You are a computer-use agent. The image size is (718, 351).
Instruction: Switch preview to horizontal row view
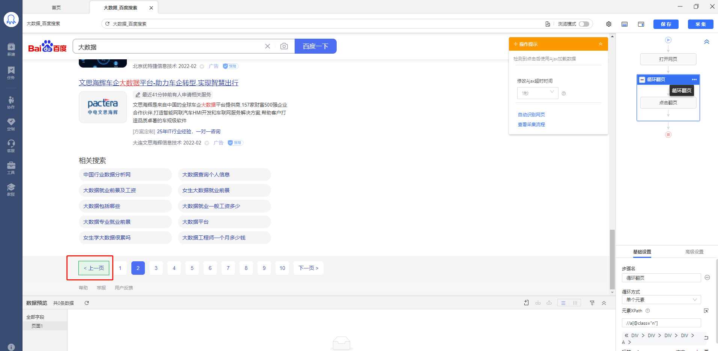pos(563,303)
